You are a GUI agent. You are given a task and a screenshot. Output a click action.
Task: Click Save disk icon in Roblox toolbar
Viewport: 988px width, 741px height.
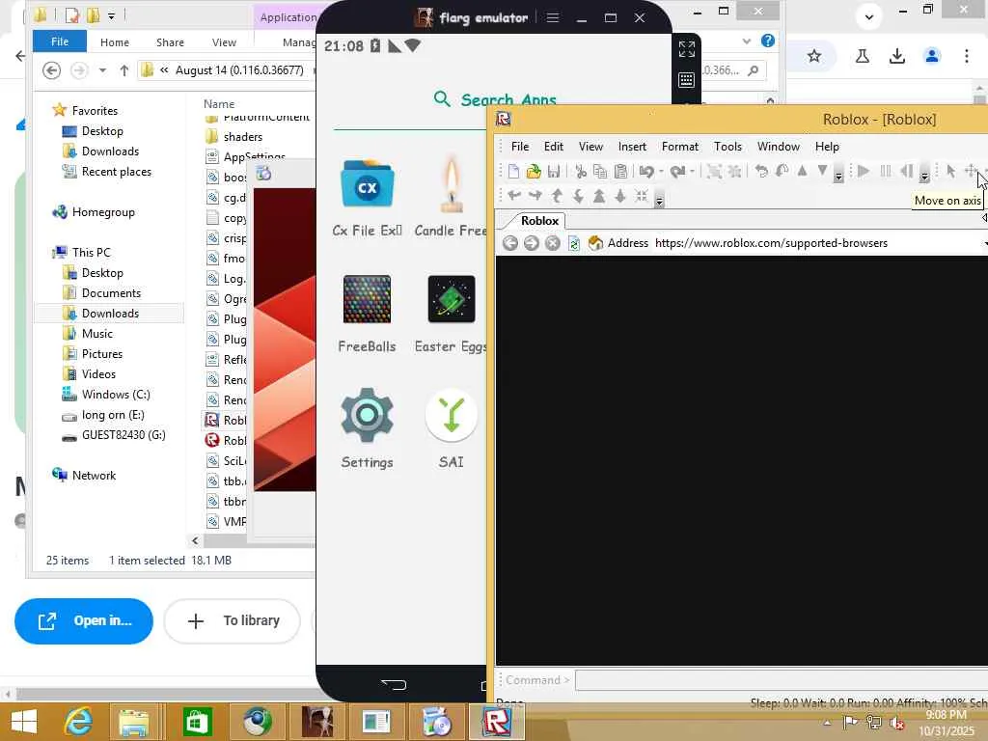(x=554, y=172)
